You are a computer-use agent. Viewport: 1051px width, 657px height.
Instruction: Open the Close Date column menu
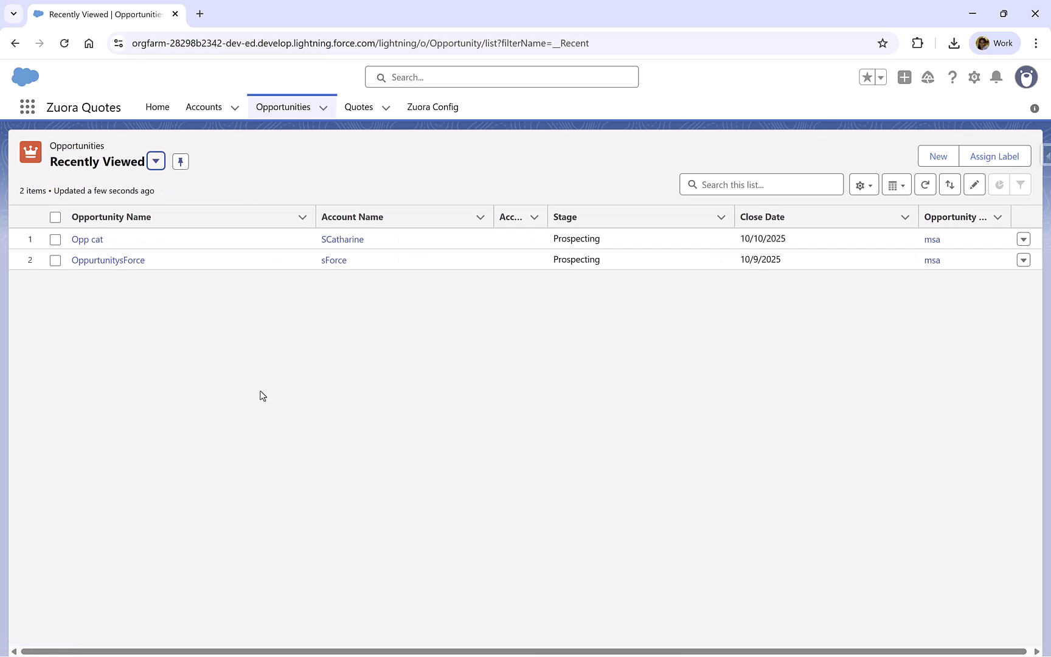[904, 217]
